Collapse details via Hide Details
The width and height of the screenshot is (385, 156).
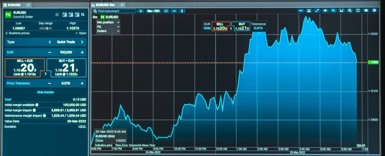(45, 92)
